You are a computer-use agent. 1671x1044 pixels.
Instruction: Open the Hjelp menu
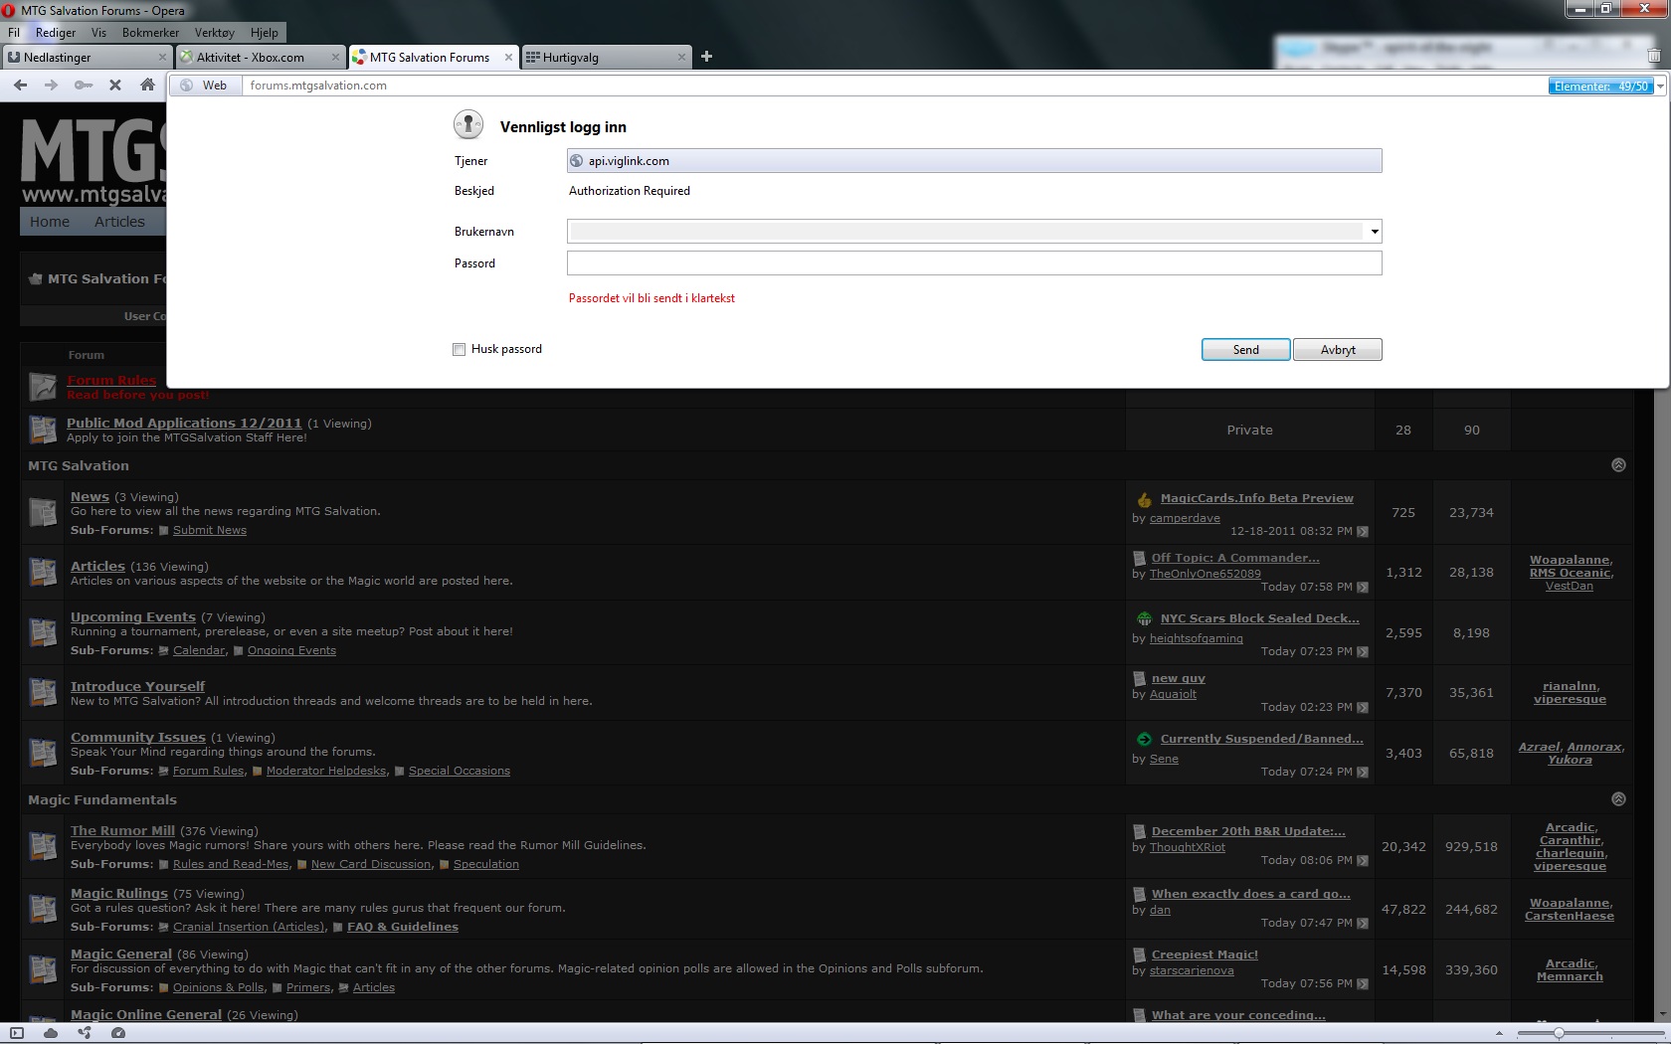[265, 33]
